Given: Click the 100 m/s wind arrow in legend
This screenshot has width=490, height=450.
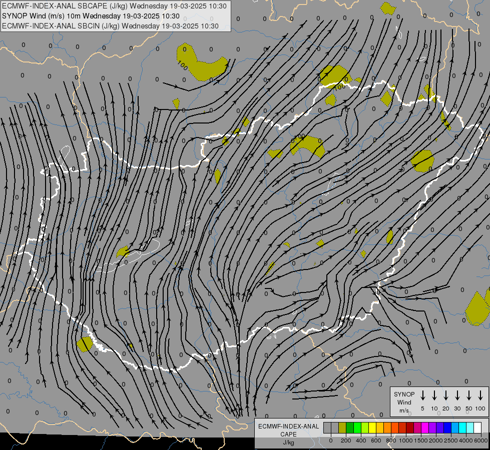Looking at the screenshot, I should point(480,395).
